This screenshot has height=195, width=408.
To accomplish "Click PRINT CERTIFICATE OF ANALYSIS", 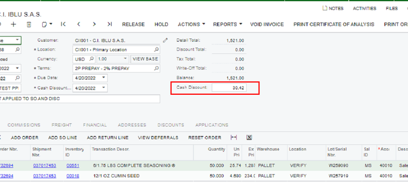I will point(334,24).
